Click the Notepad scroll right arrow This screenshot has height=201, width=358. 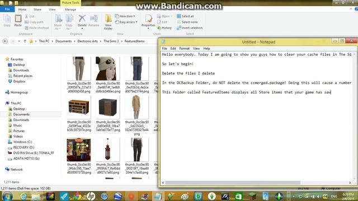coord(350,183)
